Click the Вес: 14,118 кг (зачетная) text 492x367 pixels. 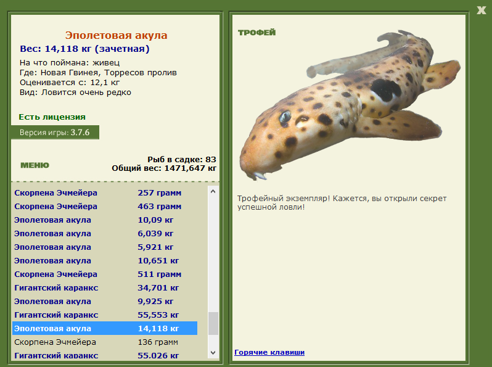[84, 49]
